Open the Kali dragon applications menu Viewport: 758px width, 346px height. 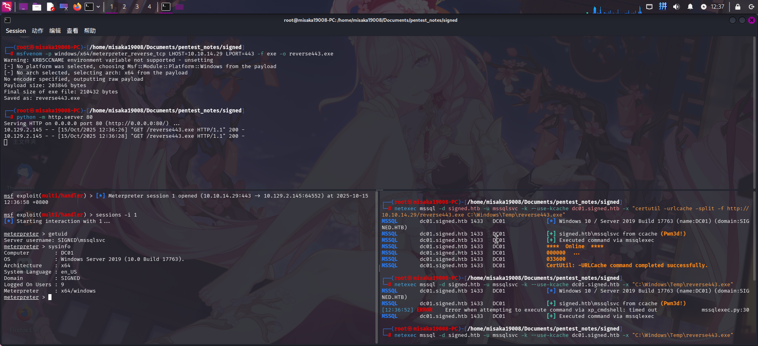click(x=7, y=6)
